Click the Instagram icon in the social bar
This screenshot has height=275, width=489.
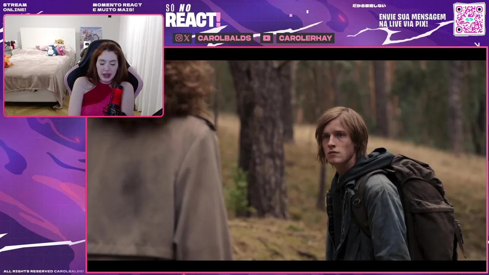pyautogui.click(x=179, y=38)
